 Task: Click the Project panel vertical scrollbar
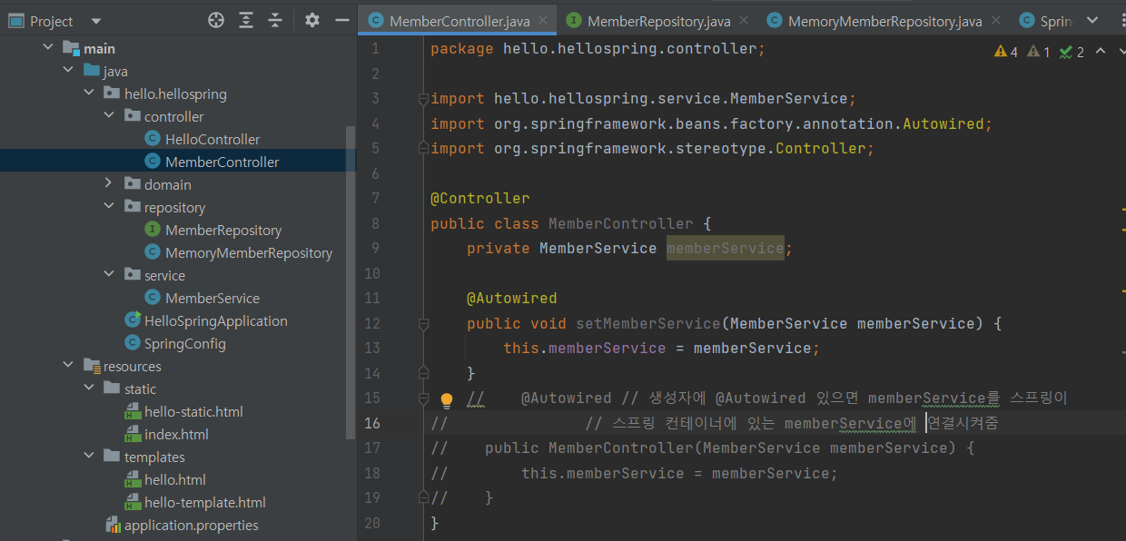click(x=351, y=281)
